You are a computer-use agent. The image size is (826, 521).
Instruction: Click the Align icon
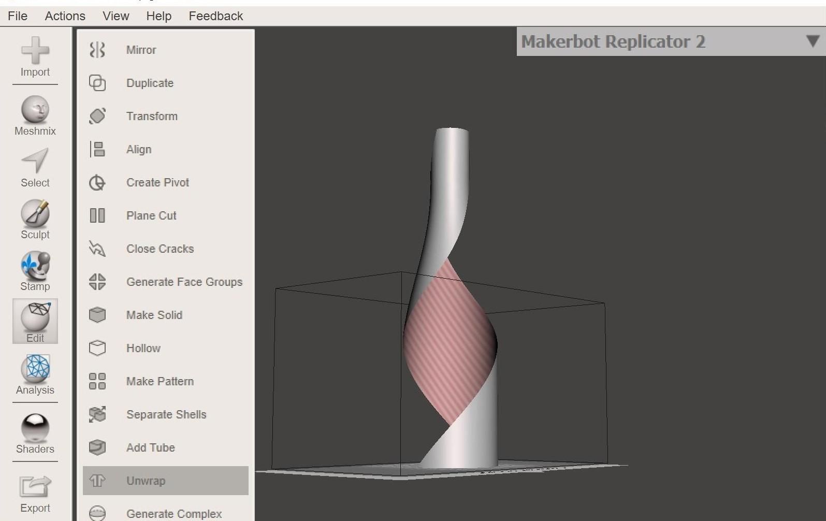[x=97, y=149]
